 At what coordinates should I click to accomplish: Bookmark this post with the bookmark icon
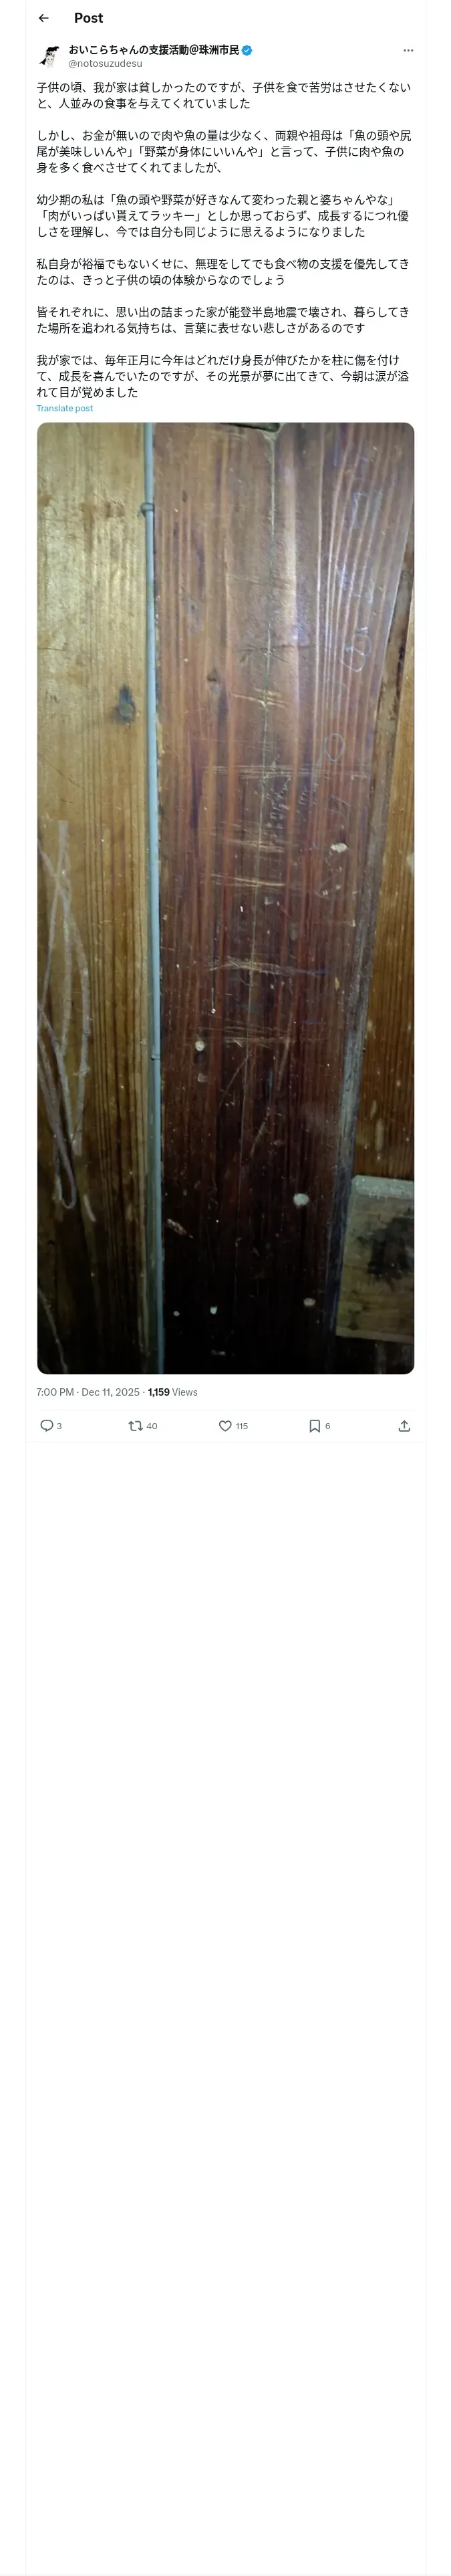(314, 1426)
